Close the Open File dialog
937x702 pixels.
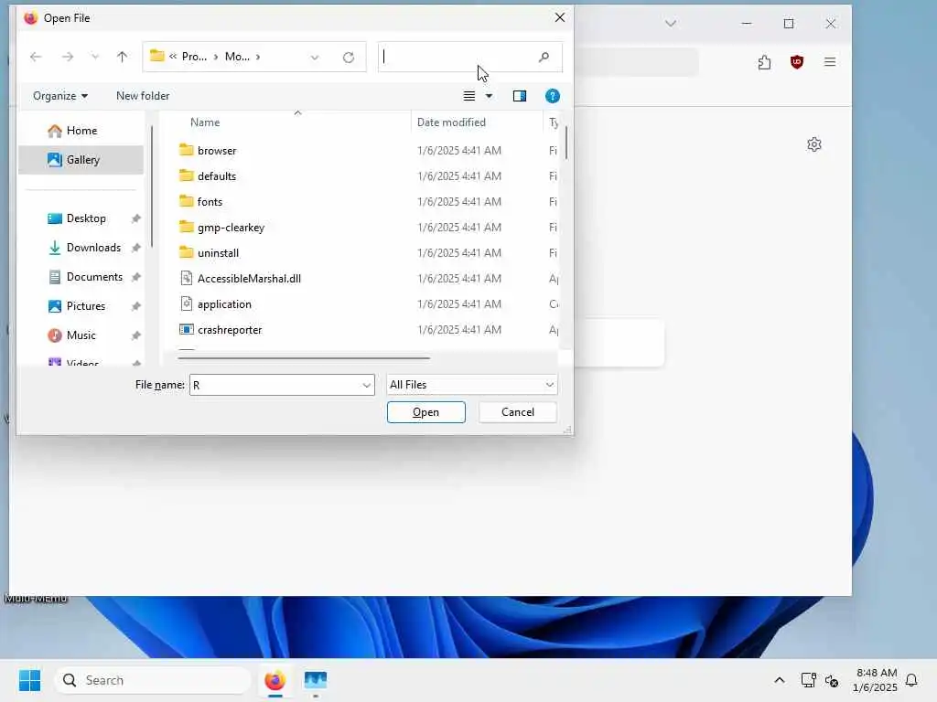pyautogui.click(x=560, y=18)
